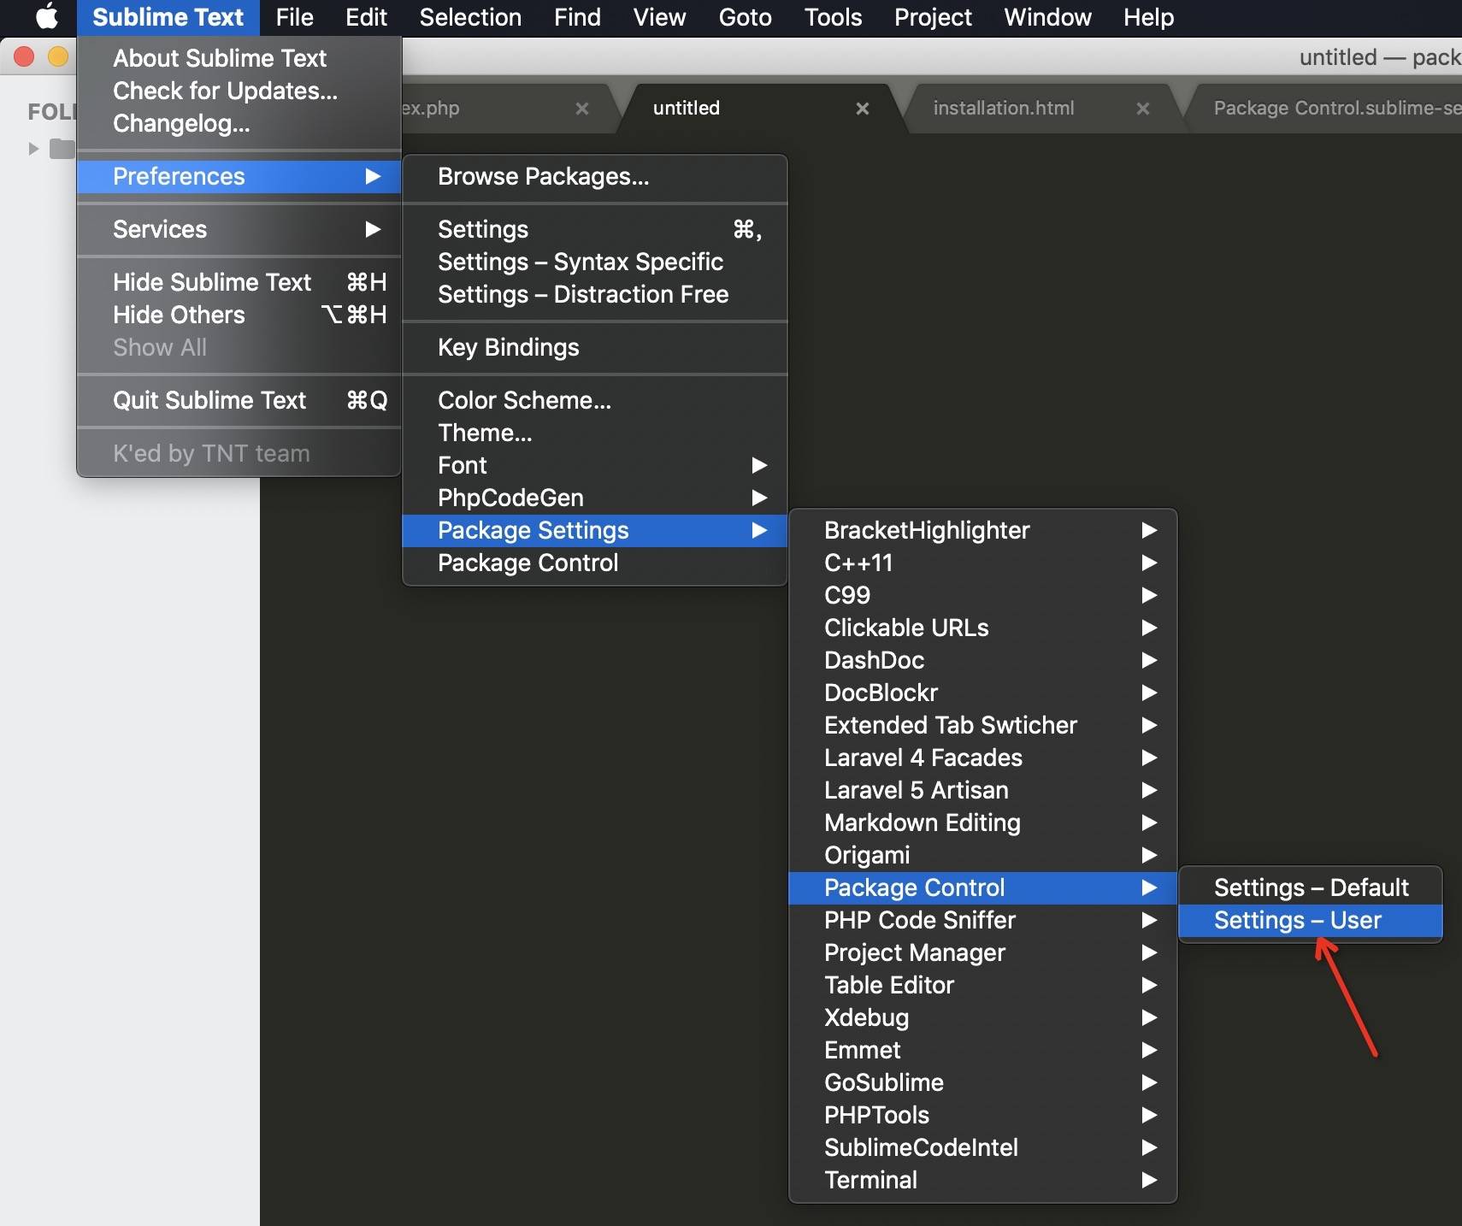Open the Project menu
Screen dimensions: 1462x1226
pyautogui.click(x=933, y=17)
